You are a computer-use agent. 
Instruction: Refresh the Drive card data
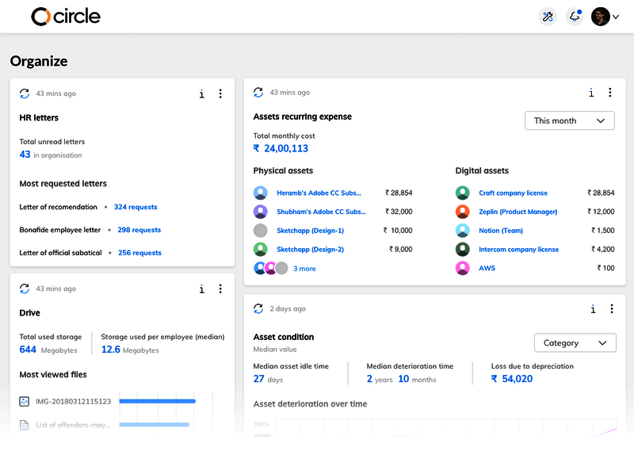[x=25, y=289]
